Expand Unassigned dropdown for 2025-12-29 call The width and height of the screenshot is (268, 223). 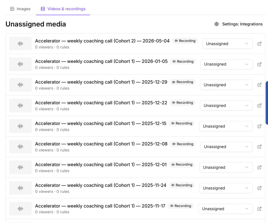point(226,85)
